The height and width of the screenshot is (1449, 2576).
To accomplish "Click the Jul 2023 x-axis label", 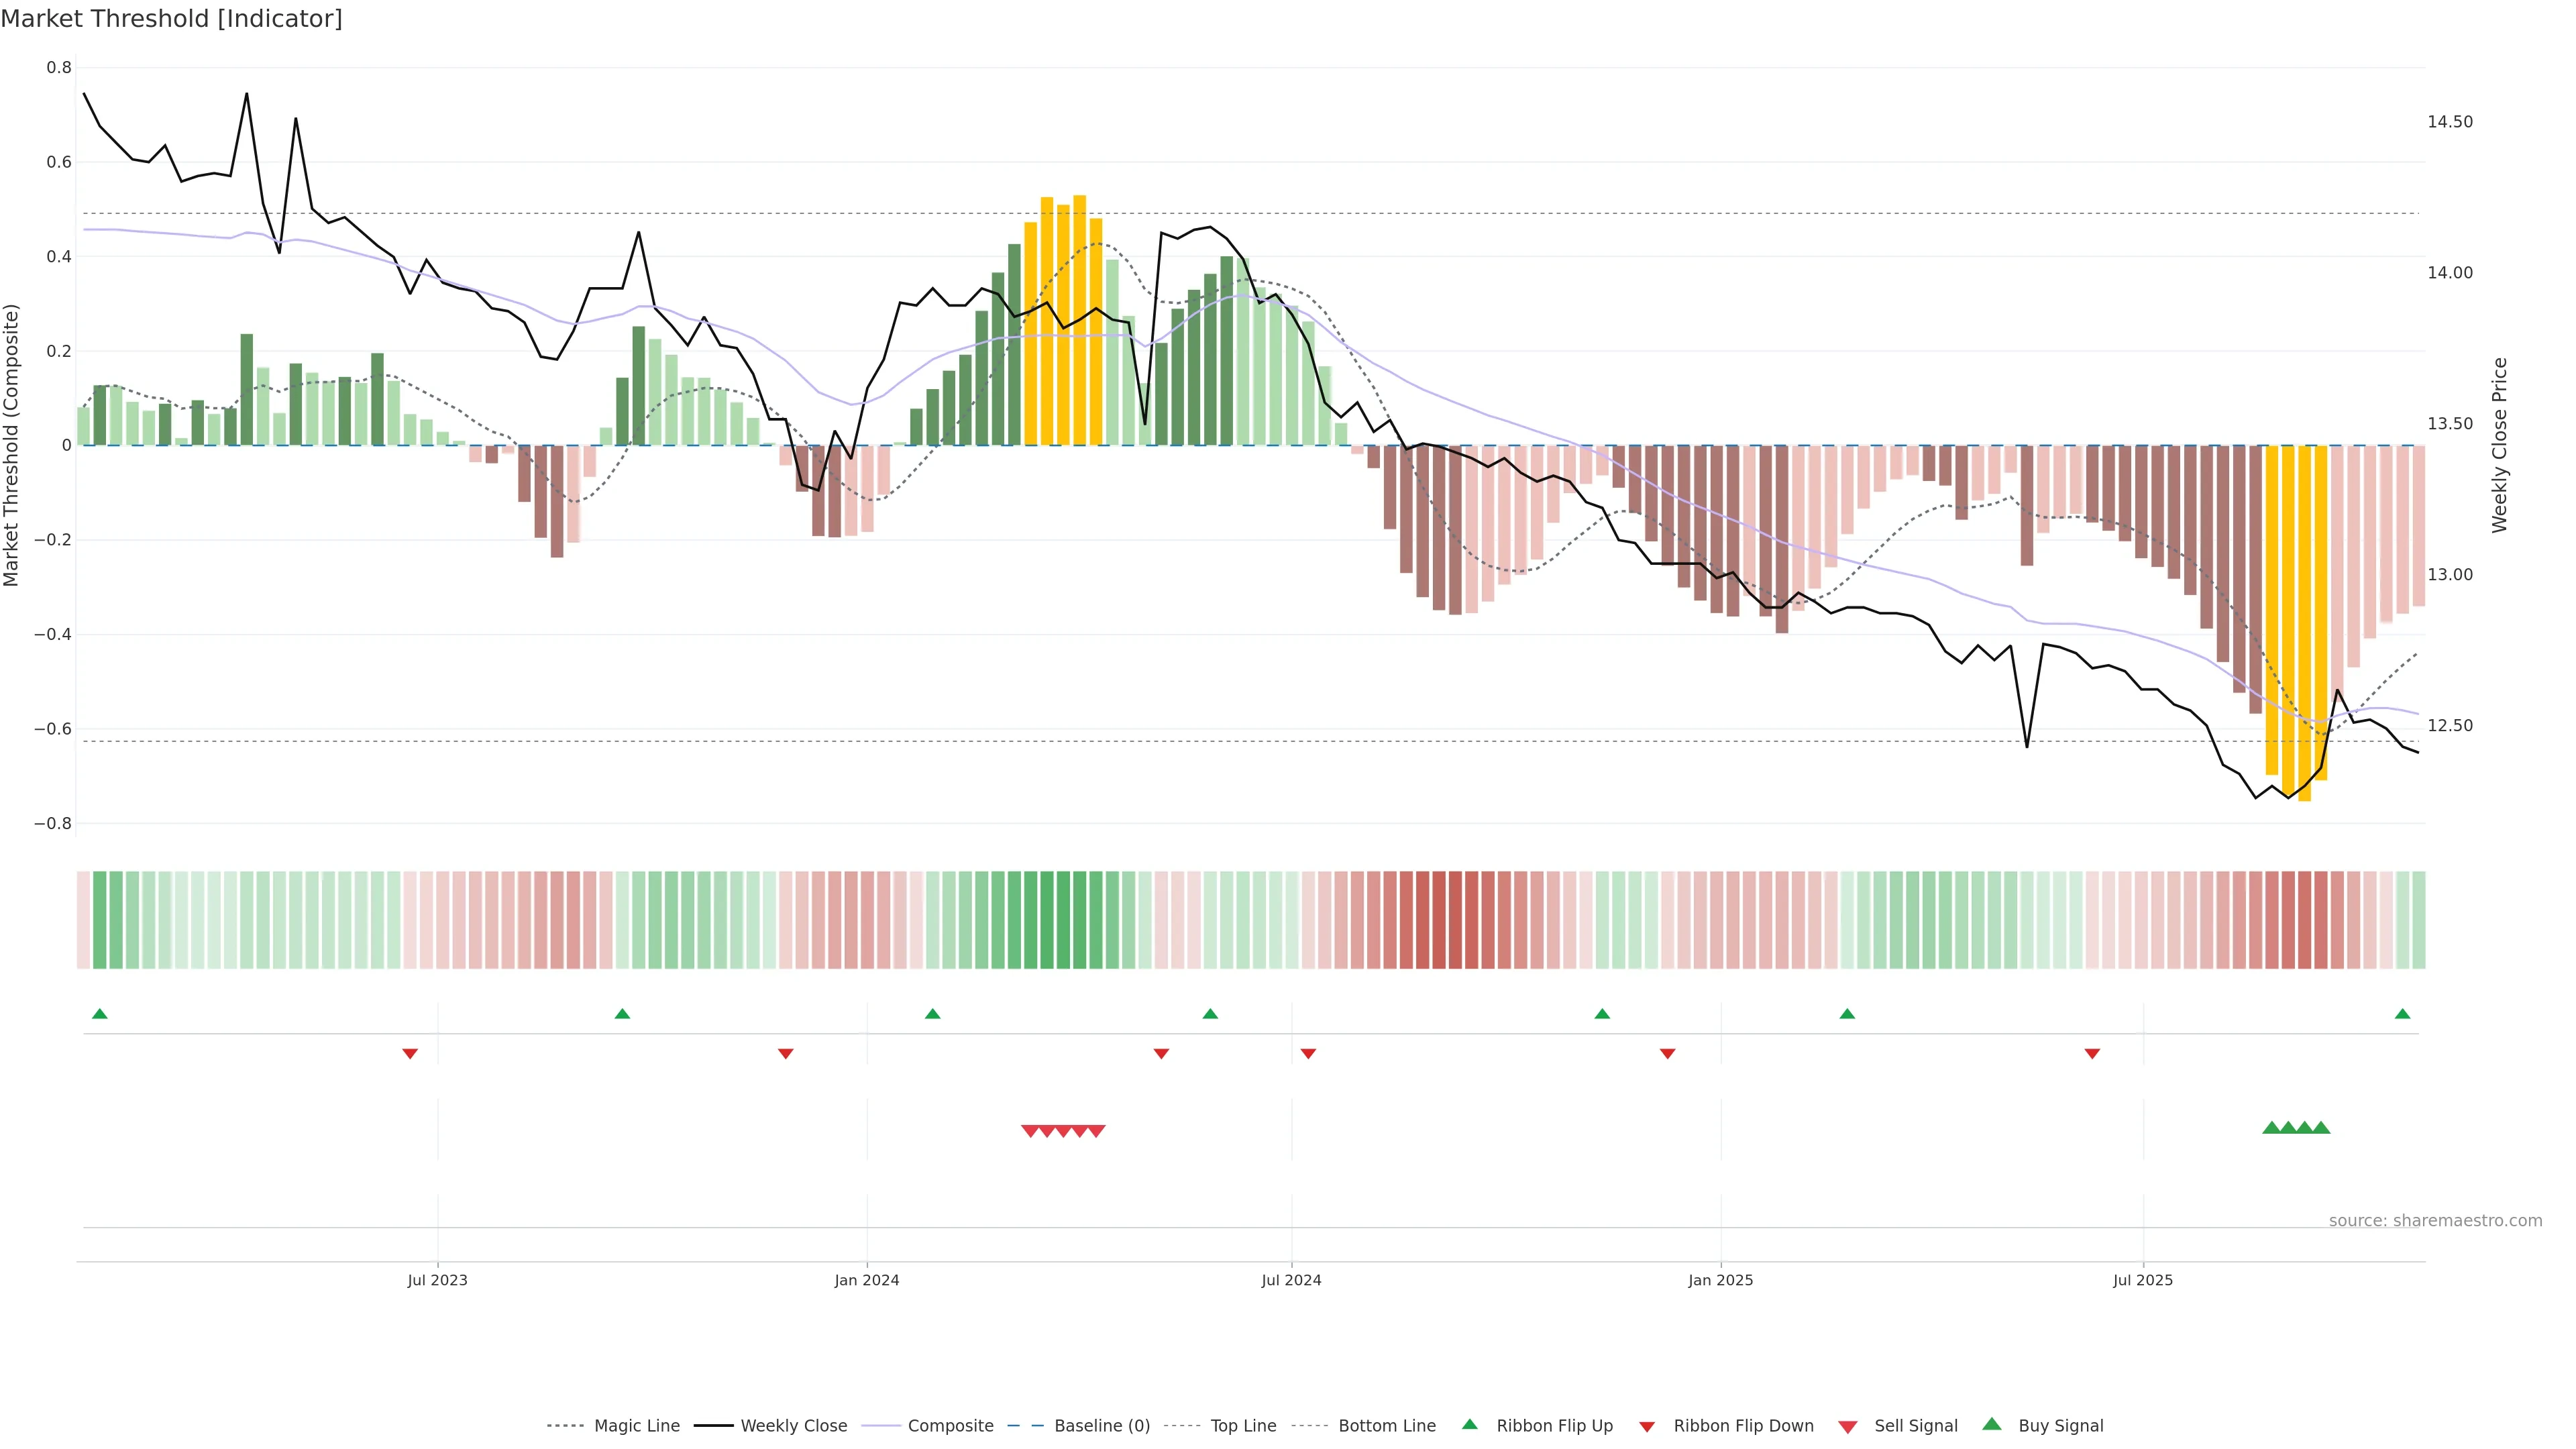I will pyautogui.click(x=437, y=1280).
